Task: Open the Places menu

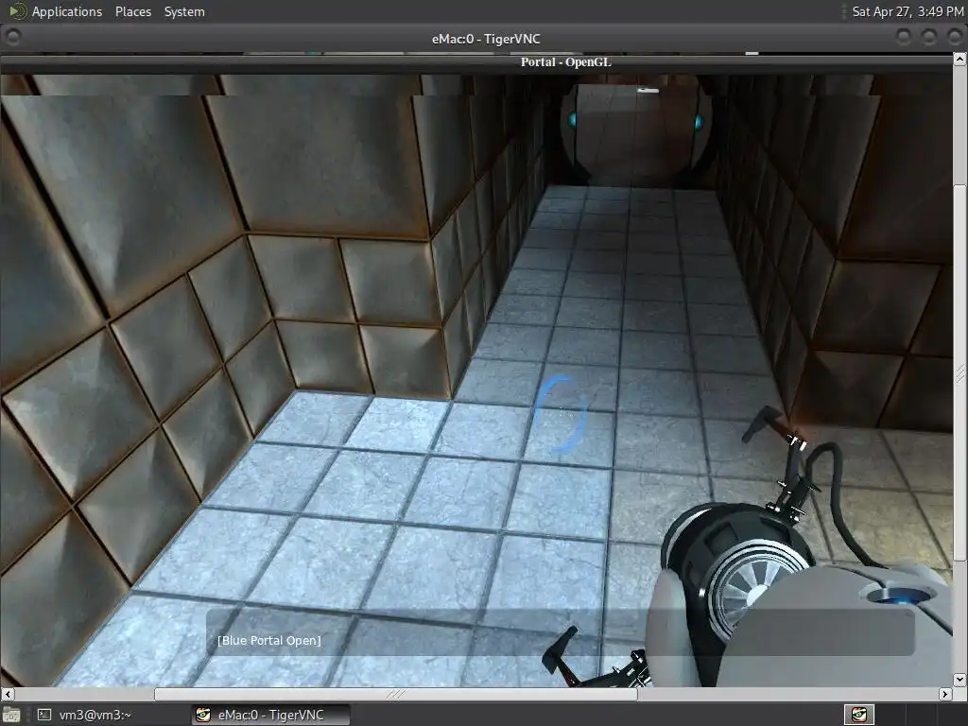Action: pyautogui.click(x=132, y=11)
